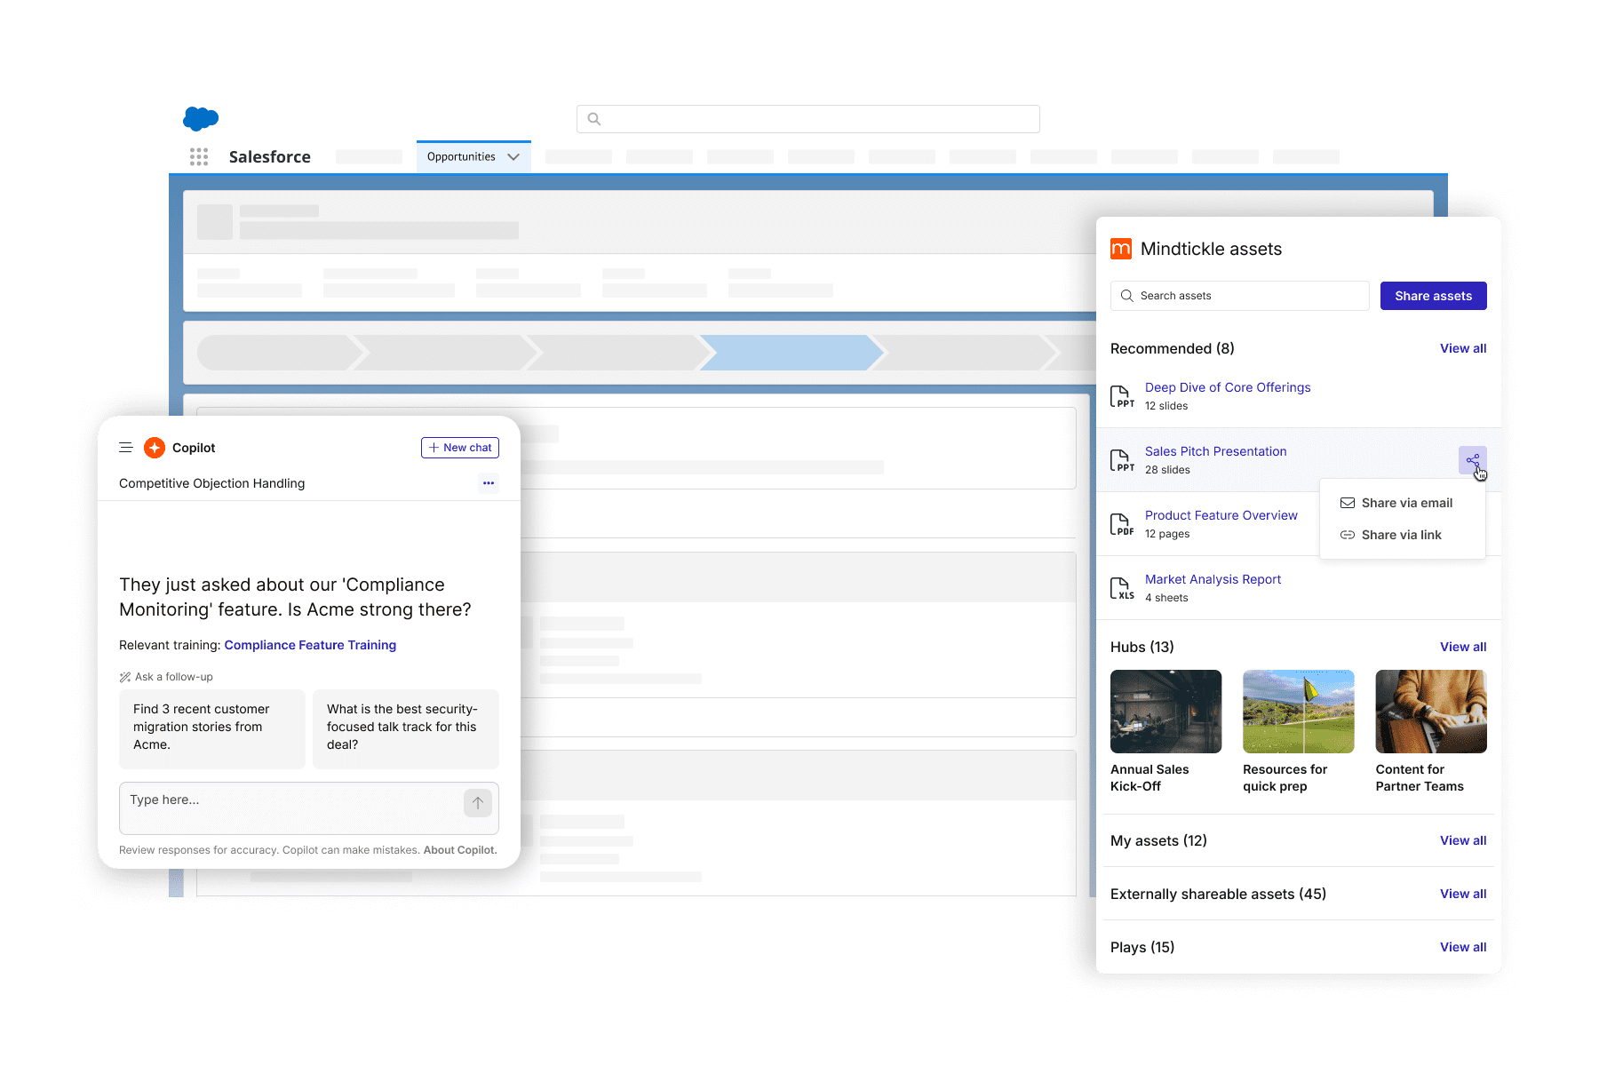Click the share icon beside Sales Pitch Presentation
This screenshot has height=1066, width=1599.
pyautogui.click(x=1473, y=459)
